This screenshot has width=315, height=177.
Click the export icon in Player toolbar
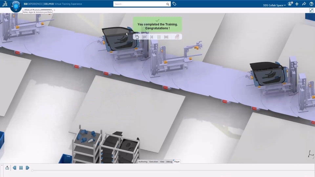click(7, 167)
